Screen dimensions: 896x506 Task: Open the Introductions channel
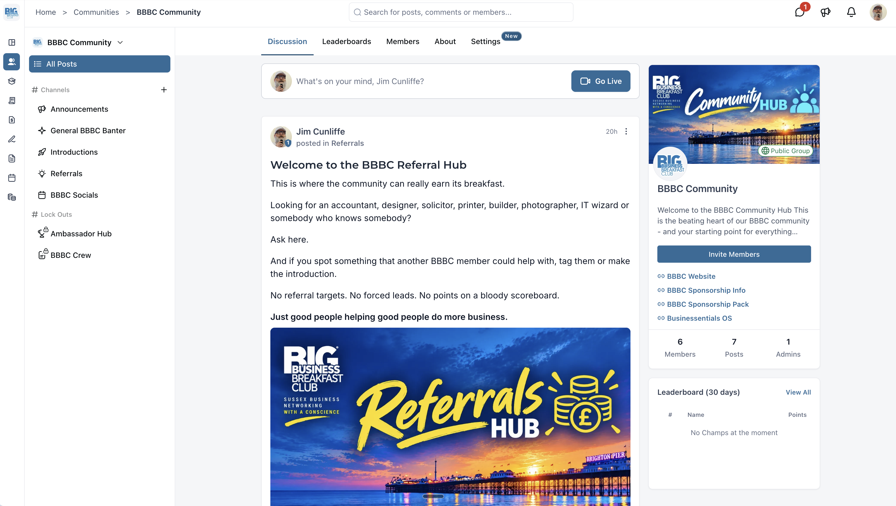pyautogui.click(x=74, y=152)
